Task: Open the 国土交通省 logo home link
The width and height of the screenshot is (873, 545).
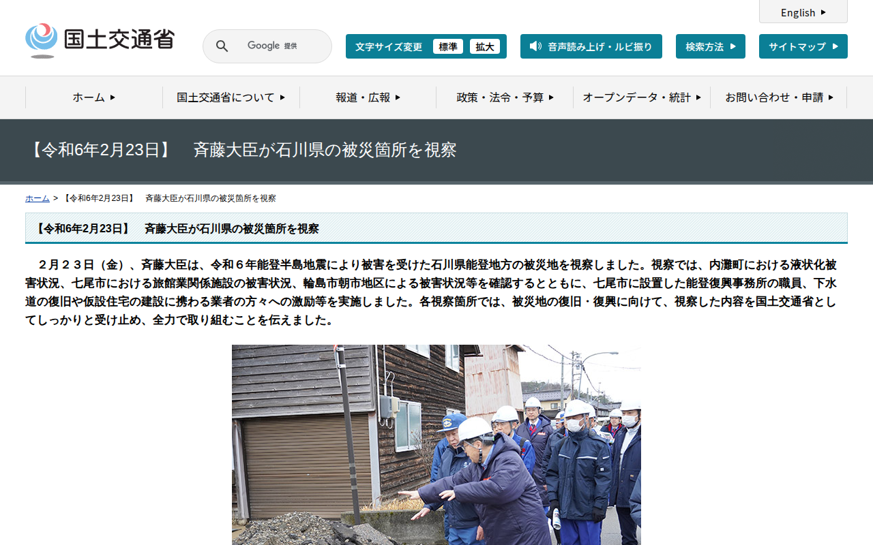Action: [100, 40]
